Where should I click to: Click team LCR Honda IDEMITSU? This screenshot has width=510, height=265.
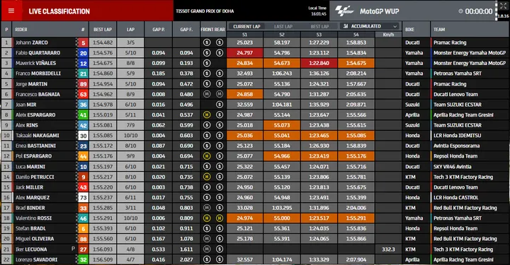[x=457, y=136]
